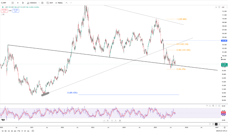228x132 pixels.
Task: Delete the bottom pane
Action: (x=213, y=124)
